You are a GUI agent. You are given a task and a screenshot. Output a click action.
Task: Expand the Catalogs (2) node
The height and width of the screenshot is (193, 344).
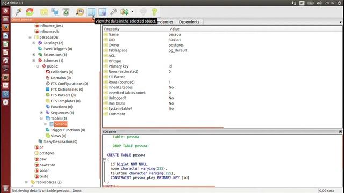[34, 43]
